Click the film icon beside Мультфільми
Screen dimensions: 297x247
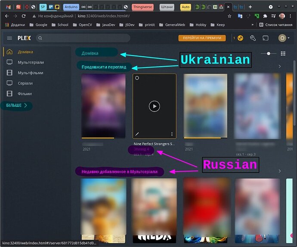pyautogui.click(x=9, y=73)
